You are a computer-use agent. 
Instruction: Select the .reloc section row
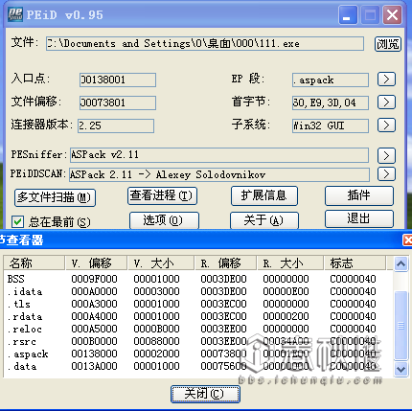(198, 329)
